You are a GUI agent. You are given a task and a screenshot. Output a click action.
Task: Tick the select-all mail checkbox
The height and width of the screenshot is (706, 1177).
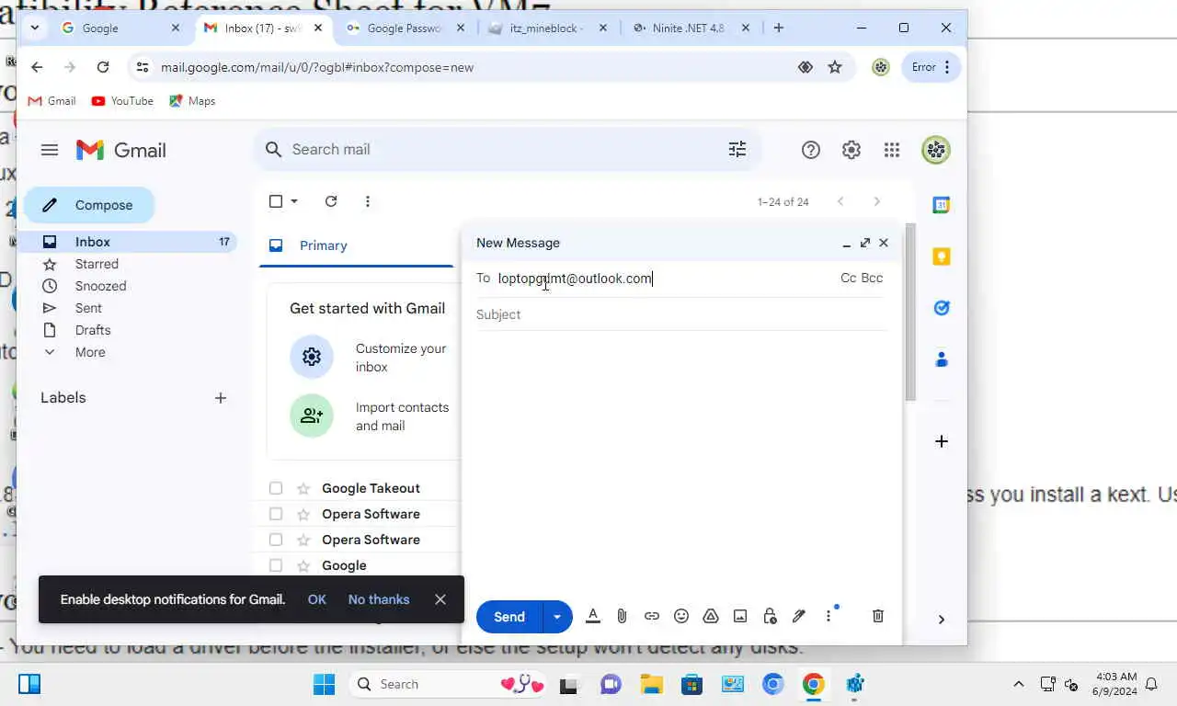tap(276, 201)
